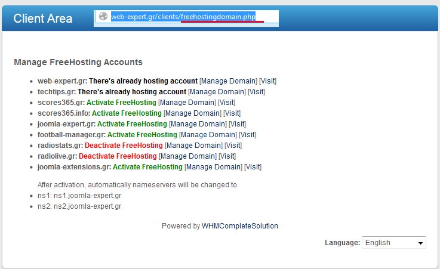Open Manage Domain for radiostats.gr
The image size is (440, 269).
click(193, 146)
